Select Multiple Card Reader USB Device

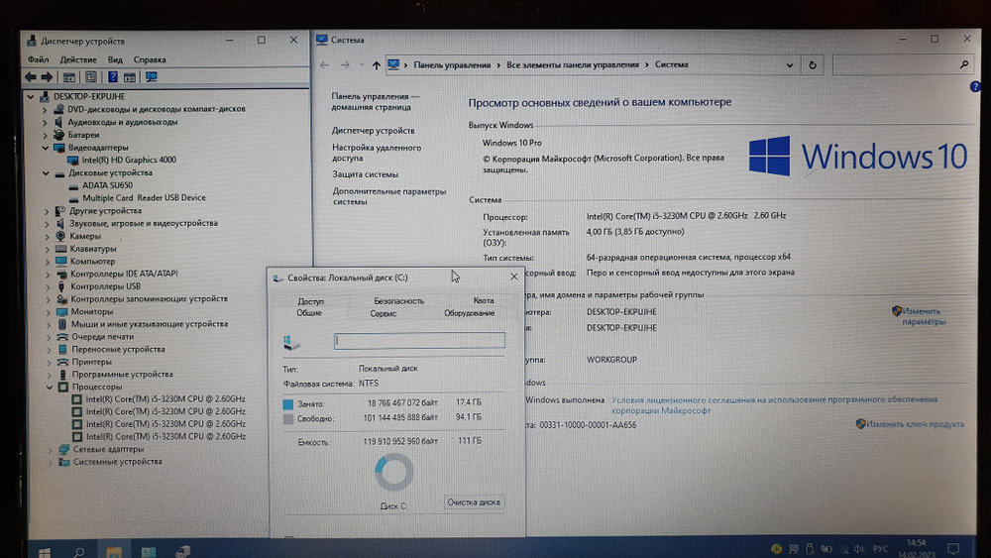click(144, 198)
